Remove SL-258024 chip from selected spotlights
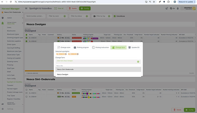197x113 pixels. [x=66, y=54]
